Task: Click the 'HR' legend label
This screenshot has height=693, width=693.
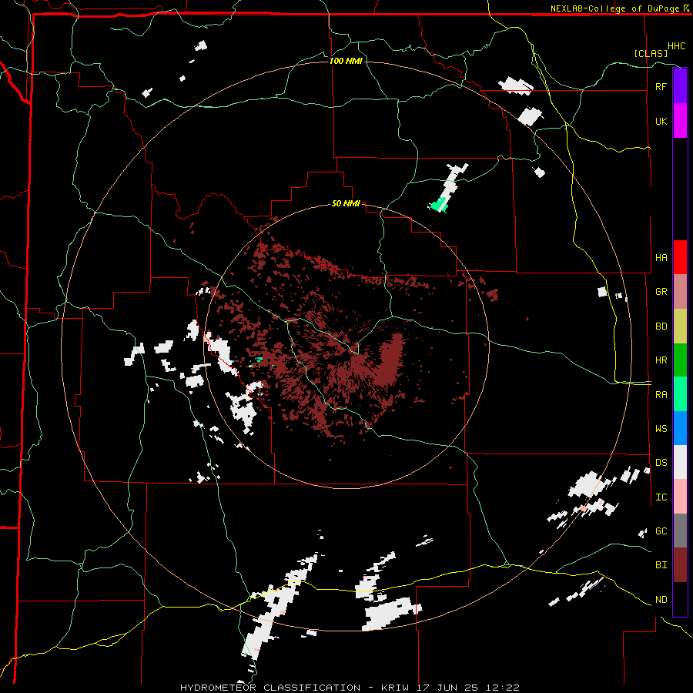Action: click(661, 360)
